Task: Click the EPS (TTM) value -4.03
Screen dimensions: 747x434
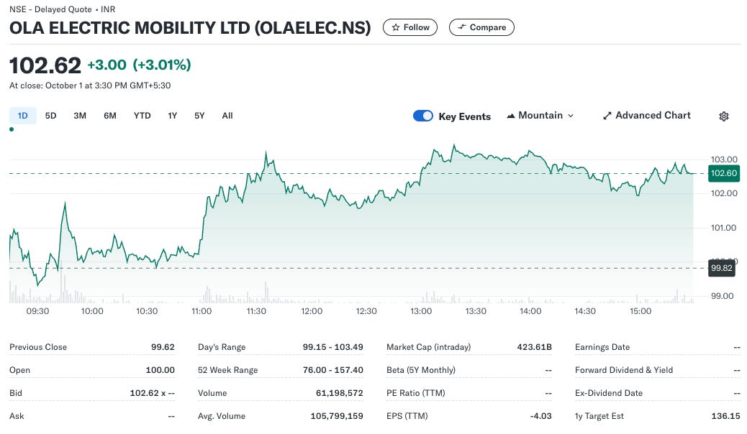Action: point(540,416)
